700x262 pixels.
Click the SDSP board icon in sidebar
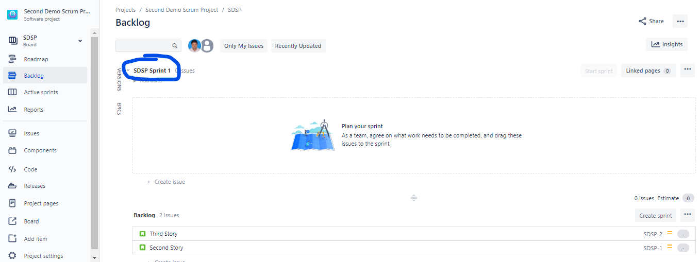click(13, 41)
